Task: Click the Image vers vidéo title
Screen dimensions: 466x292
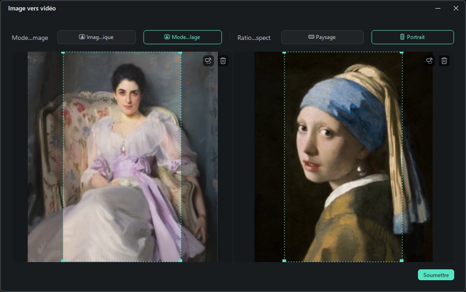Action: 32,8
